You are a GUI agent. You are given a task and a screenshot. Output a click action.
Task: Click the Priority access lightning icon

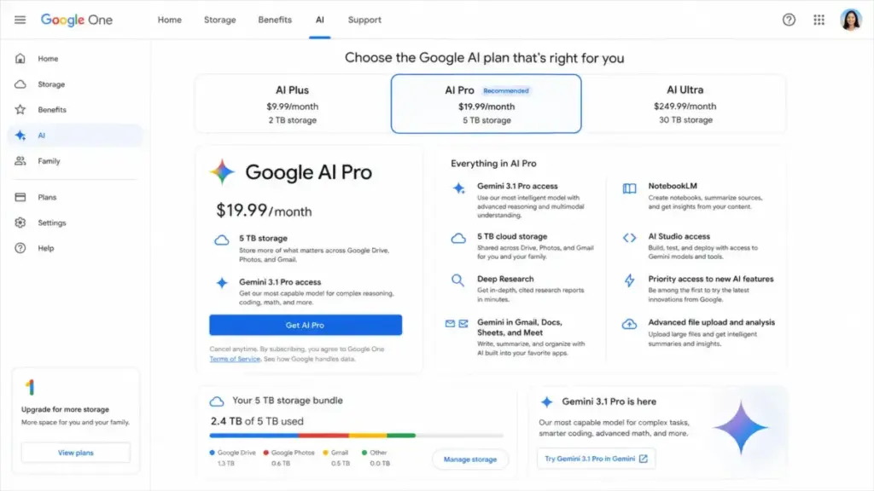(x=629, y=280)
